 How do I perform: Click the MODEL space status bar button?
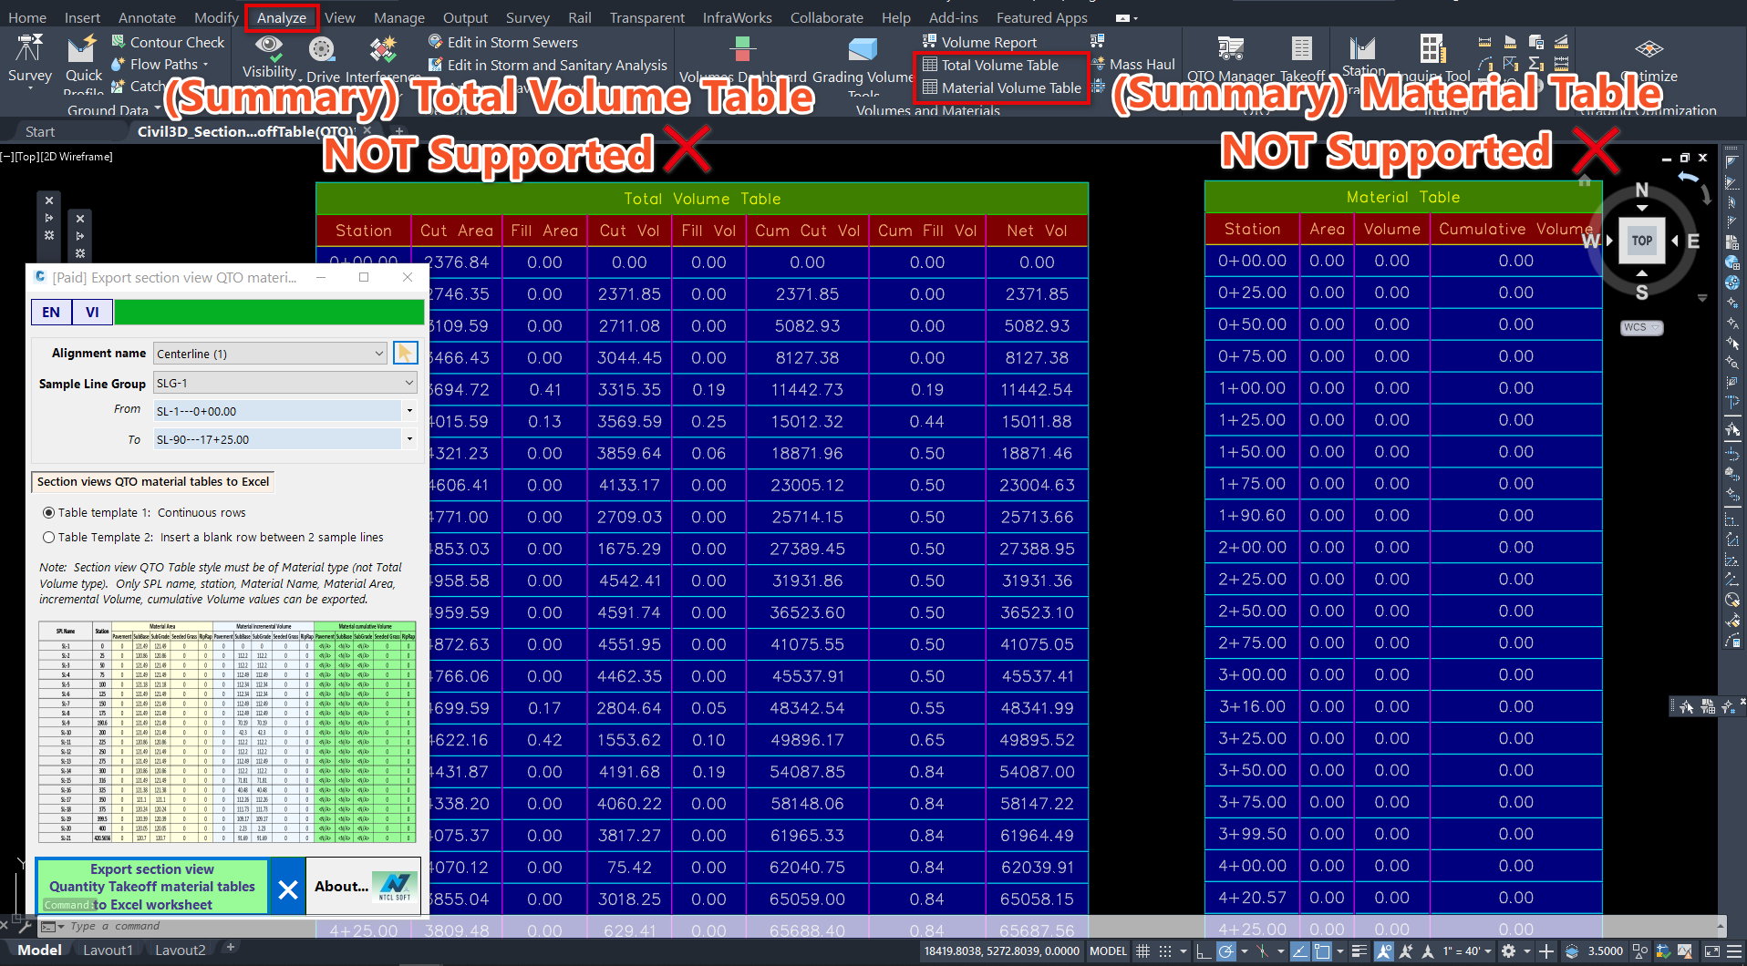[1108, 951]
